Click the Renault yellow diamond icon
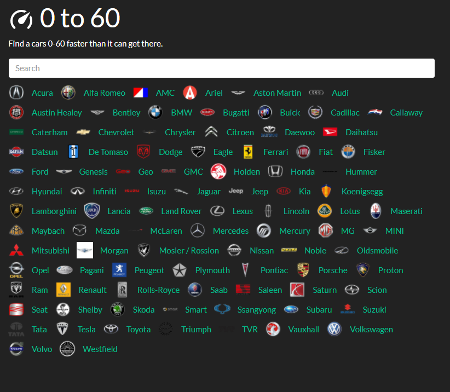Image resolution: width=450 pixels, height=392 pixels. (x=64, y=290)
